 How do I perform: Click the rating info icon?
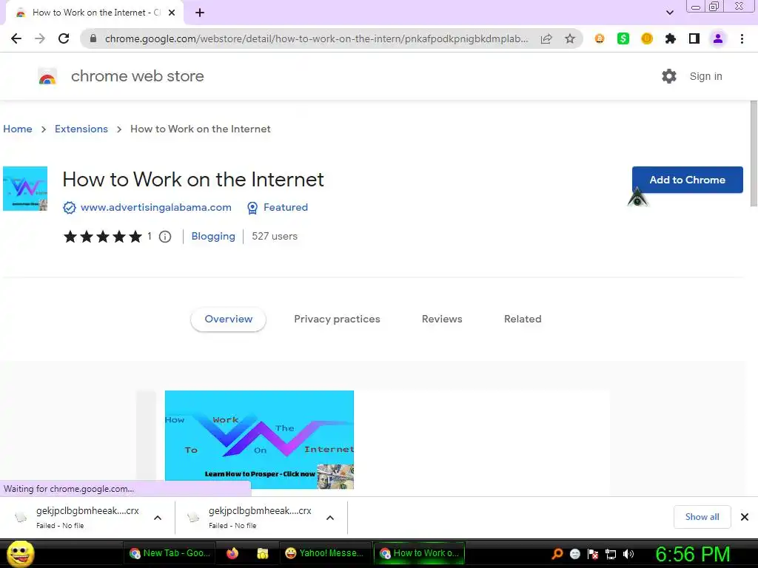[x=165, y=237]
